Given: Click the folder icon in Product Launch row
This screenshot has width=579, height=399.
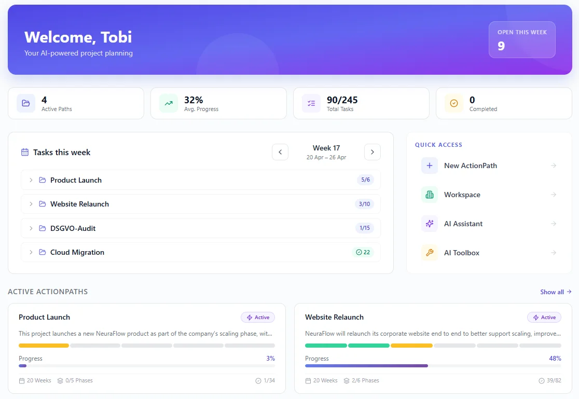Looking at the screenshot, I should click(43, 180).
